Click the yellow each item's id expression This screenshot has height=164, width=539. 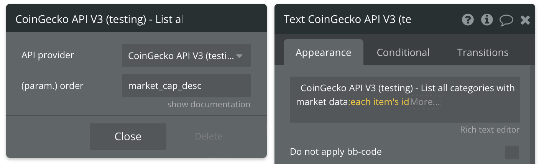380,102
